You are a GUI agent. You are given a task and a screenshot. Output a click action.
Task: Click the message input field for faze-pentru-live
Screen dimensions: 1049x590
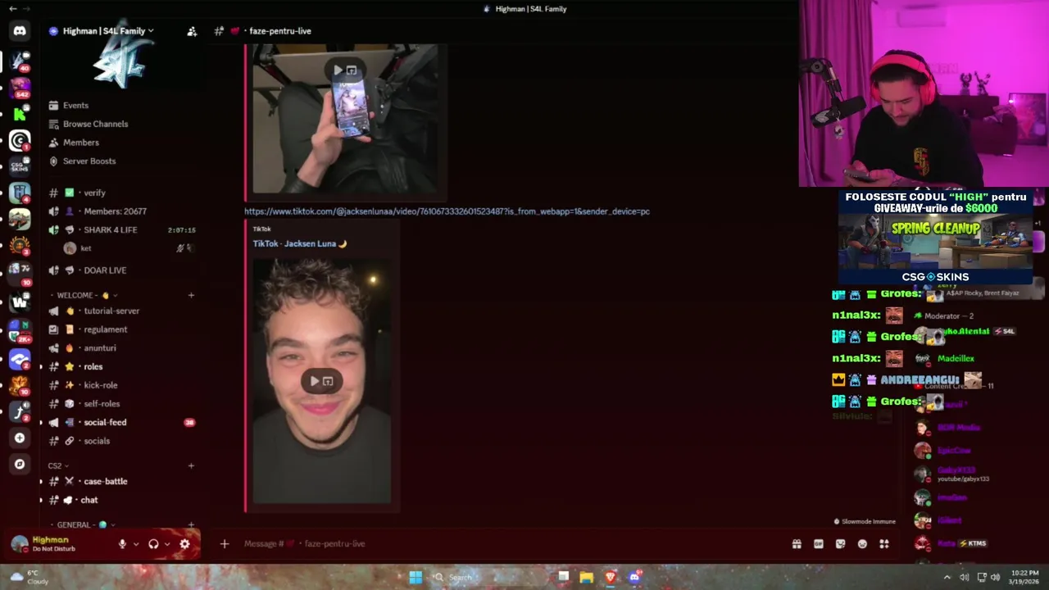(x=512, y=543)
